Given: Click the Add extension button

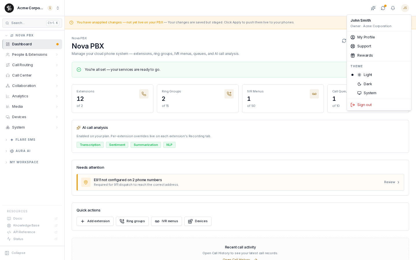Looking at the screenshot, I should 95,221.
